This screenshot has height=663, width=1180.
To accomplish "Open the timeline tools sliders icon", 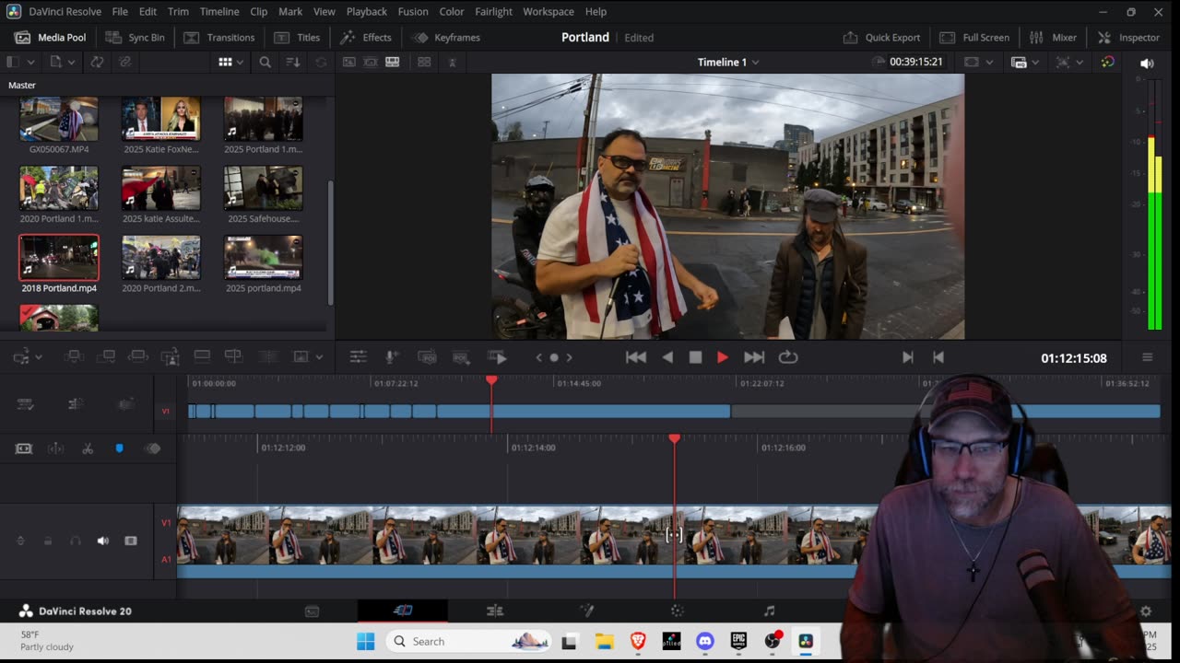I will pyautogui.click(x=358, y=357).
